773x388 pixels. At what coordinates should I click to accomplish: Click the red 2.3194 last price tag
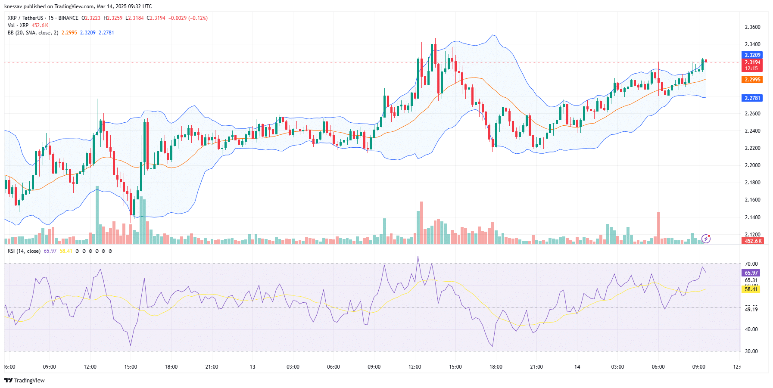tap(752, 62)
